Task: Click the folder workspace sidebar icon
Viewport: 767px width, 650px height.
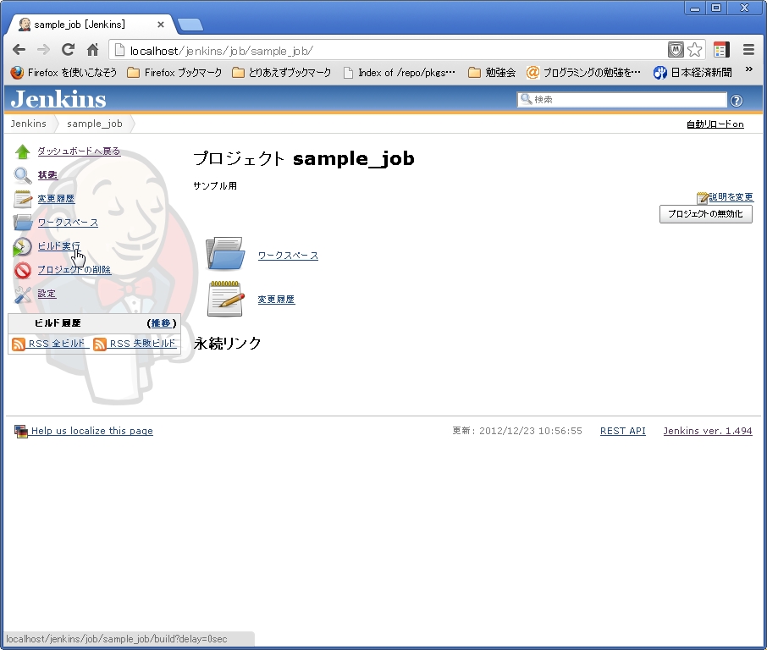Action: pyautogui.click(x=23, y=223)
